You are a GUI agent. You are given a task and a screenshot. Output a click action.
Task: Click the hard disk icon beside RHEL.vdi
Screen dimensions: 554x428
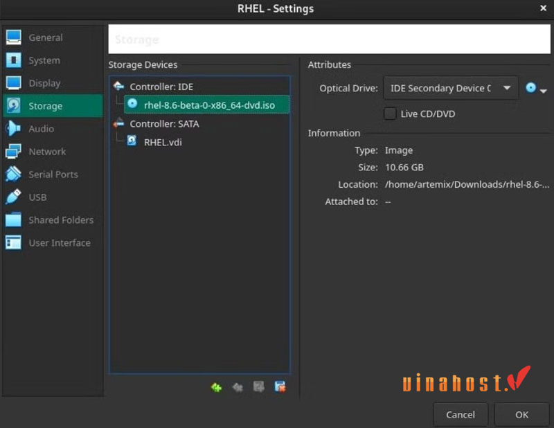[x=132, y=141]
